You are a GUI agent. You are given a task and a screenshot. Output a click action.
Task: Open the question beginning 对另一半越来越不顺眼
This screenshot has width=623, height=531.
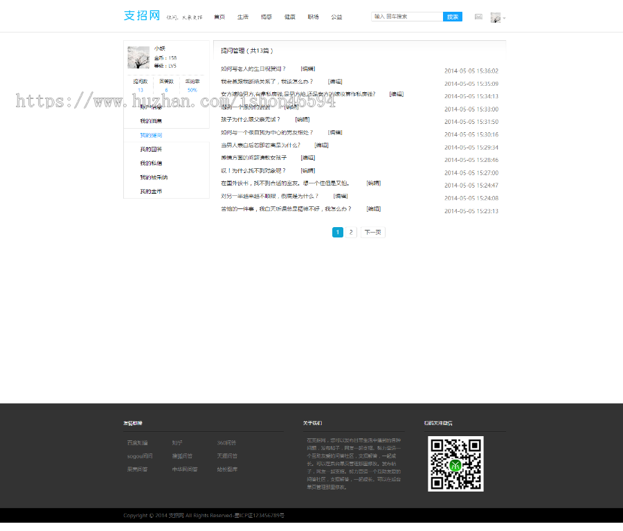[x=269, y=197]
